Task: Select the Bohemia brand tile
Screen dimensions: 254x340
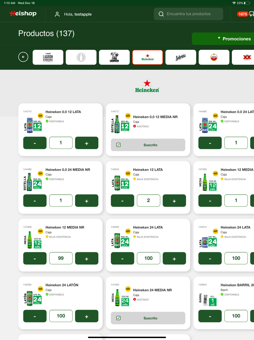Action: click(181, 57)
